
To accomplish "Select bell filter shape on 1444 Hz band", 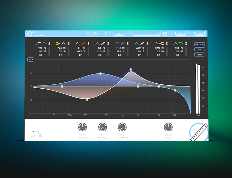I will tap(117, 43).
